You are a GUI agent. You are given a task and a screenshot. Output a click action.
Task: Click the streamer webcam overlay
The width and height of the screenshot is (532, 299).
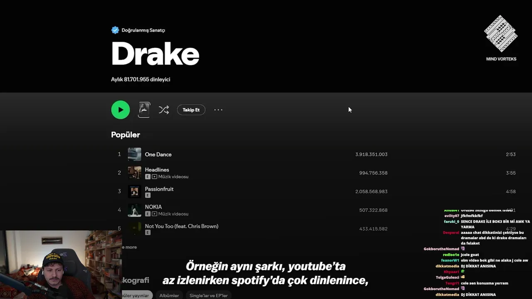pos(61,265)
